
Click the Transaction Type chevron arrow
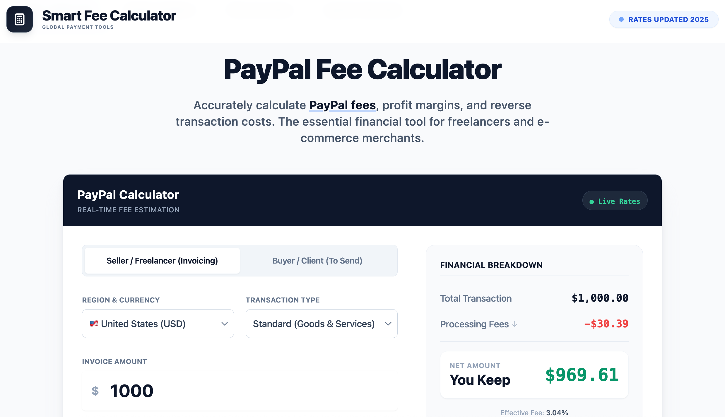coord(388,324)
